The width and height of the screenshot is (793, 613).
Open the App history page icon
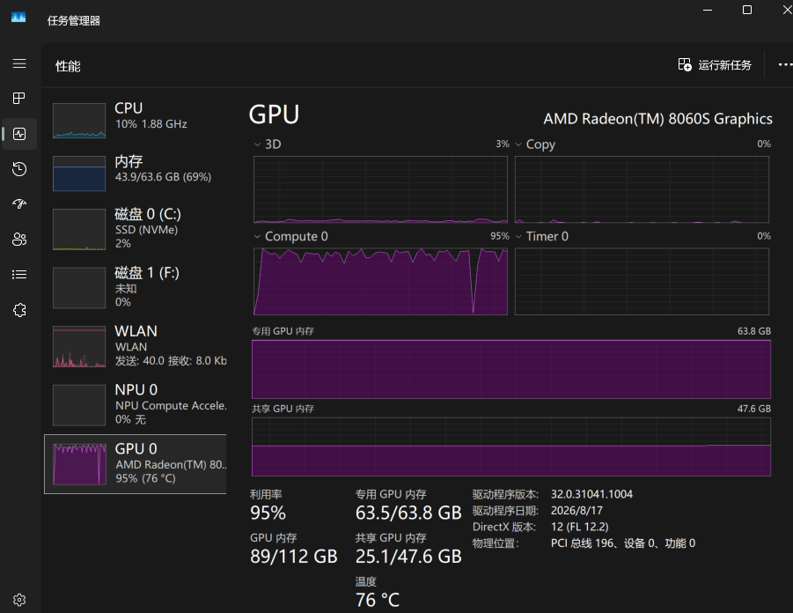[x=19, y=168]
